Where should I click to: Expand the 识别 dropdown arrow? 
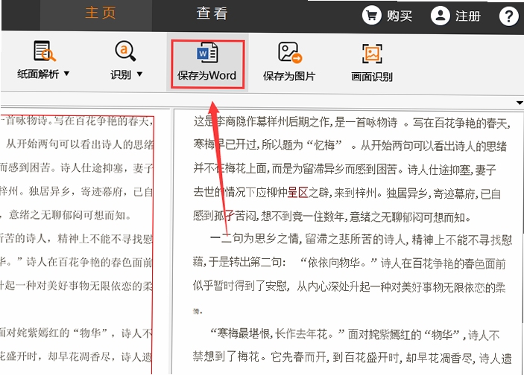pos(139,74)
